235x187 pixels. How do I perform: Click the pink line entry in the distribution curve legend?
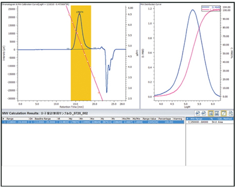coord(209,10)
